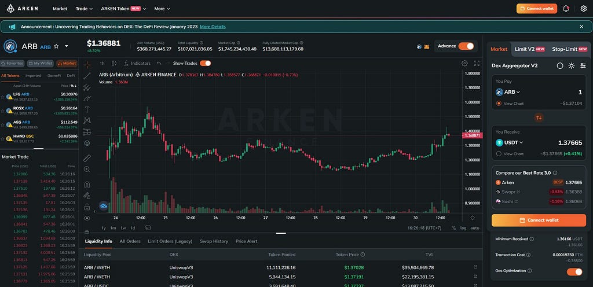Select the text annotation tool

pos(87,109)
